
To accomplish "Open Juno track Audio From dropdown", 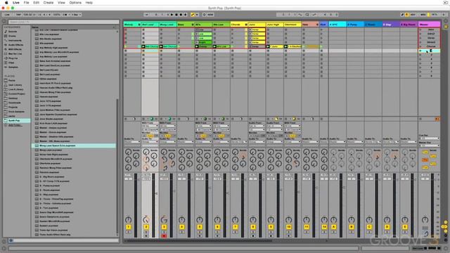I will pos(257,126).
